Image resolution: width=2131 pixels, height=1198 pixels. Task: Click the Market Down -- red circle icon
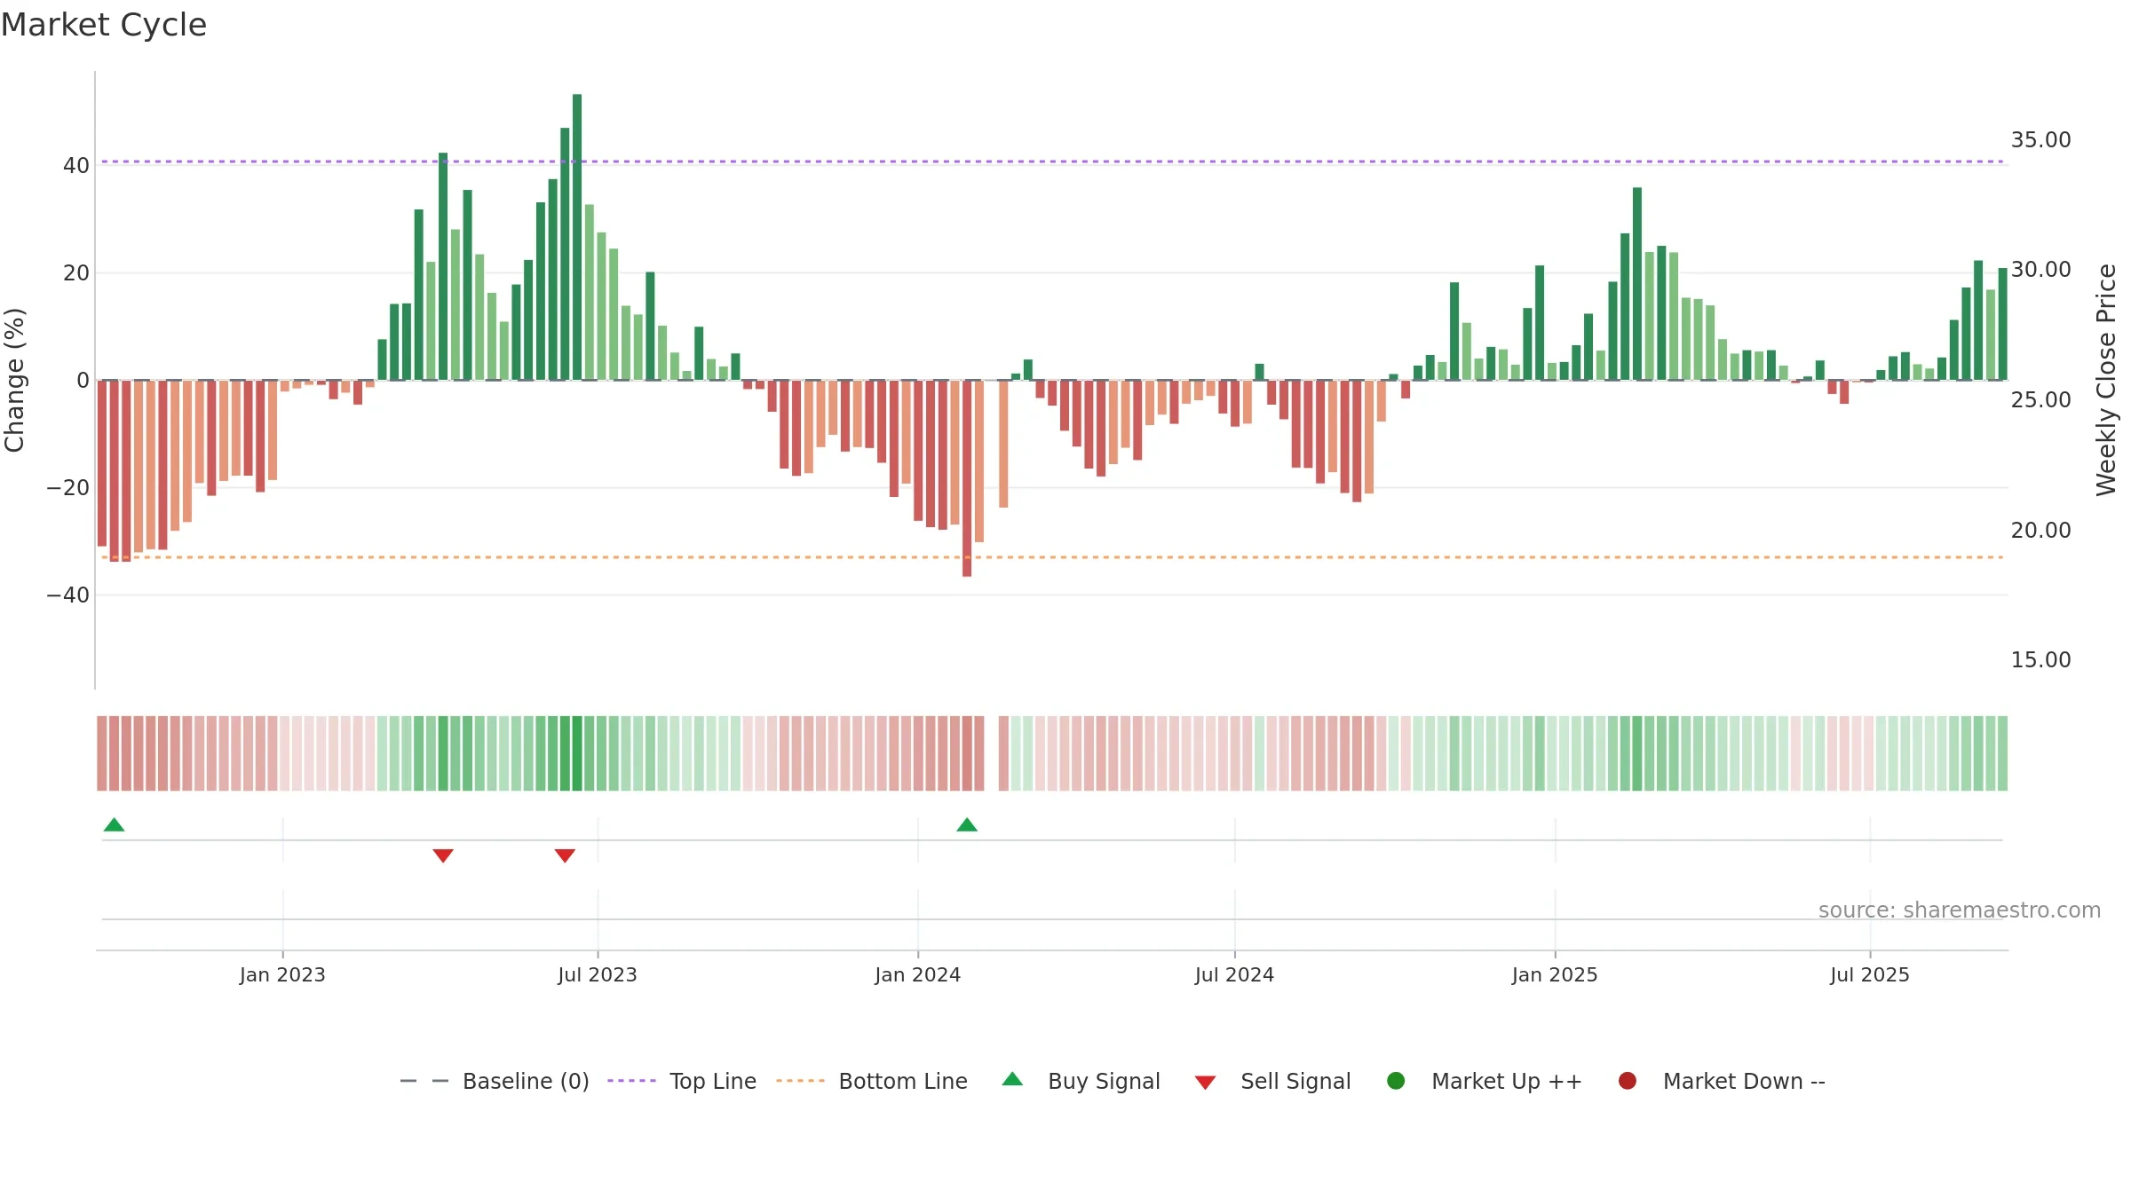point(1628,1081)
